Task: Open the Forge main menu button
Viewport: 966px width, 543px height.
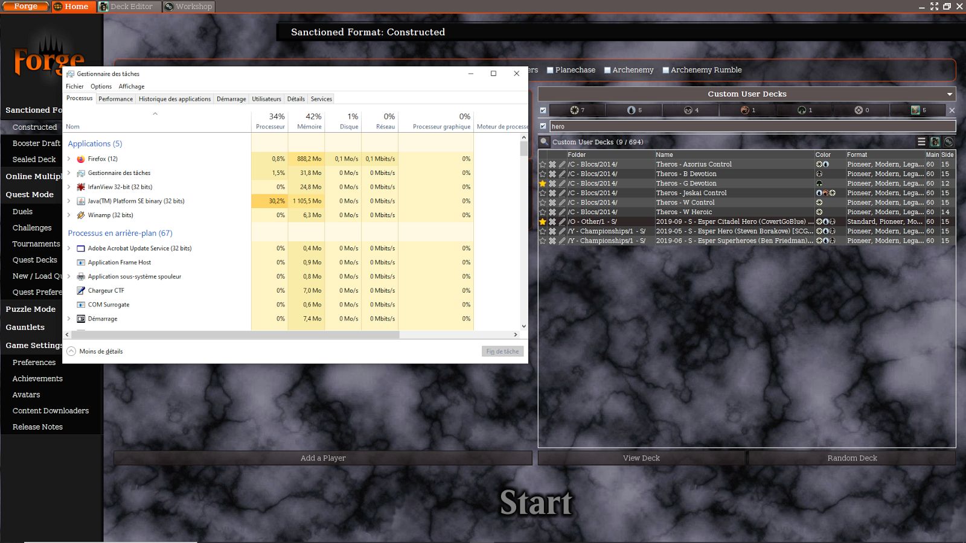Action: (25, 7)
